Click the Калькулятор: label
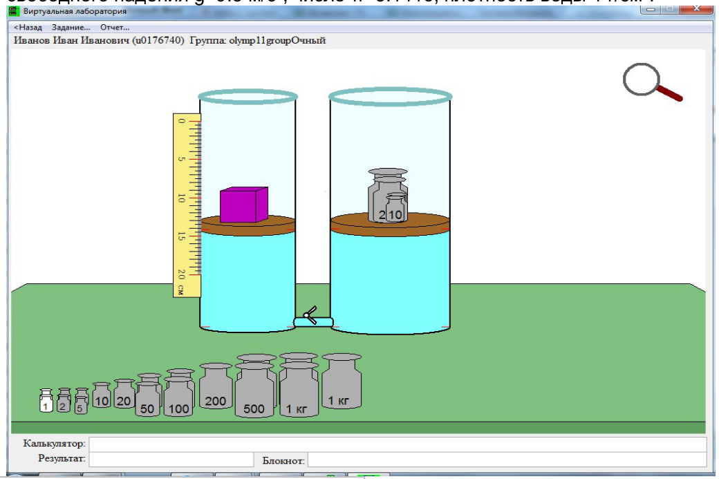Screen dimensions: 719x479 click(54, 444)
